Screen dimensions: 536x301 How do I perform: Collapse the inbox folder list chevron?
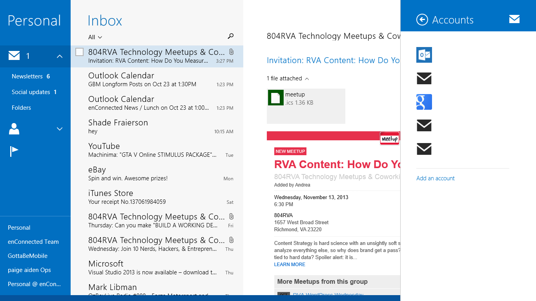pyautogui.click(x=60, y=56)
